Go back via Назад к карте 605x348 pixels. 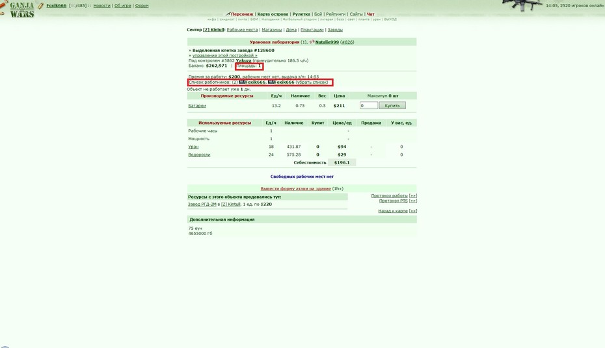pyautogui.click(x=393, y=211)
